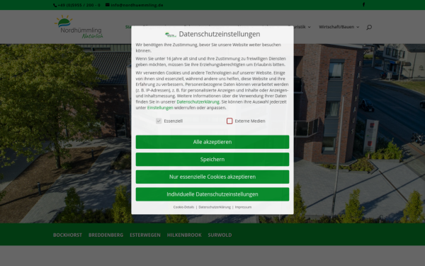Choose Nur essenzielle Cookies akzeptieren

(212, 177)
